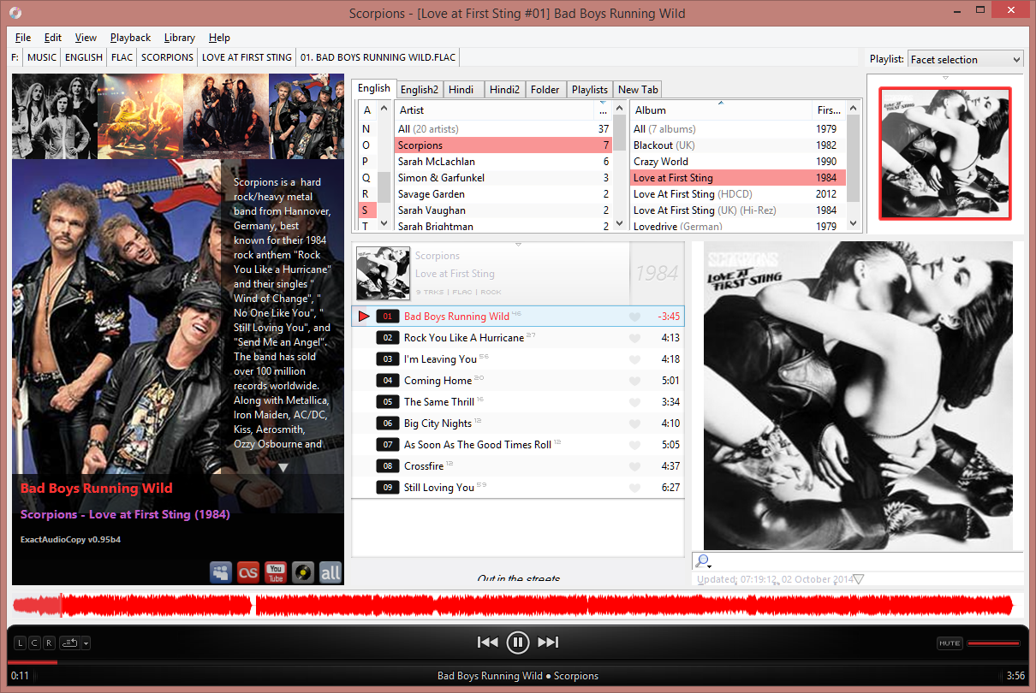Click the LOVE AT FIRST STING breadcrumb
The image size is (1036, 693).
coord(247,57)
